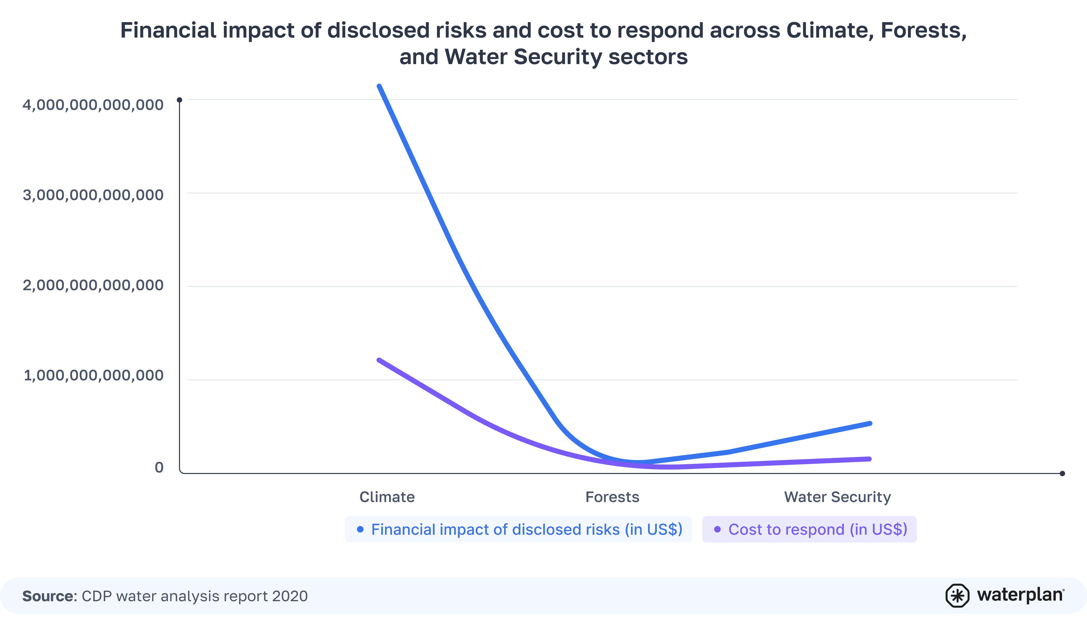Click the 2,000,000,000,000 y-axis label
The image size is (1087, 631).
(93, 285)
